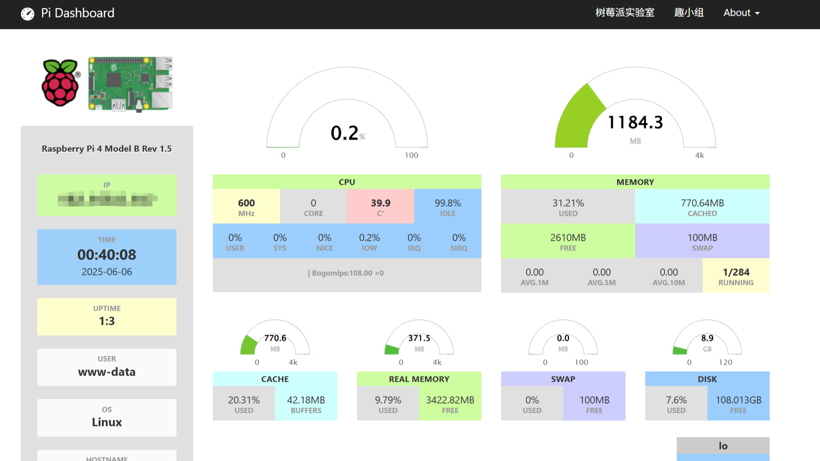Image resolution: width=820 pixels, height=461 pixels.
Task: Click the SWAP panel header
Action: 563,379
